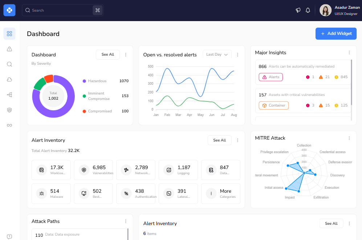Open the infinity icon in the sidebar
362x240 pixels.
click(9, 125)
